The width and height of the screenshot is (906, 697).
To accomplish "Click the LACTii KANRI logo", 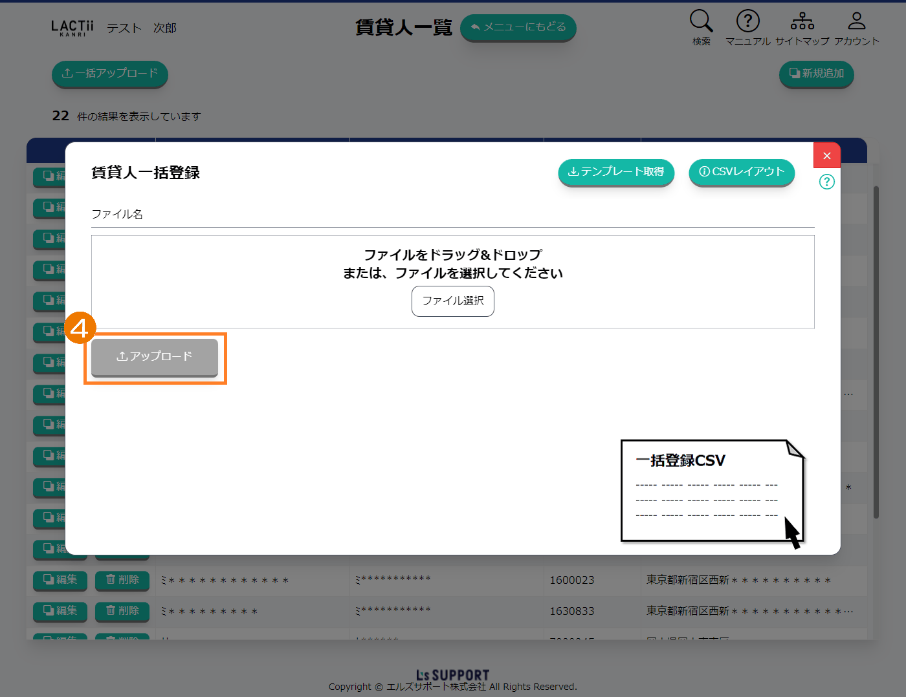I will pos(72,28).
